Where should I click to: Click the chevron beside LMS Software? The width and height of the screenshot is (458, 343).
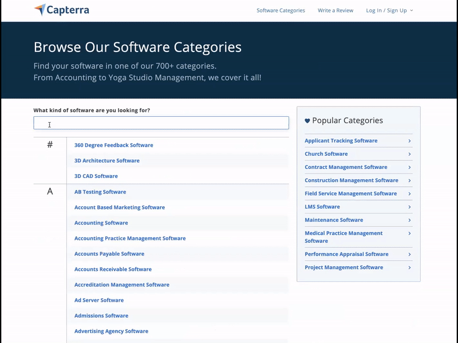409,207
